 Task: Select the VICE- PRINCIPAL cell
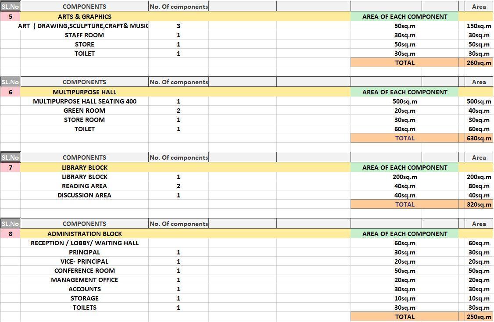(84, 261)
